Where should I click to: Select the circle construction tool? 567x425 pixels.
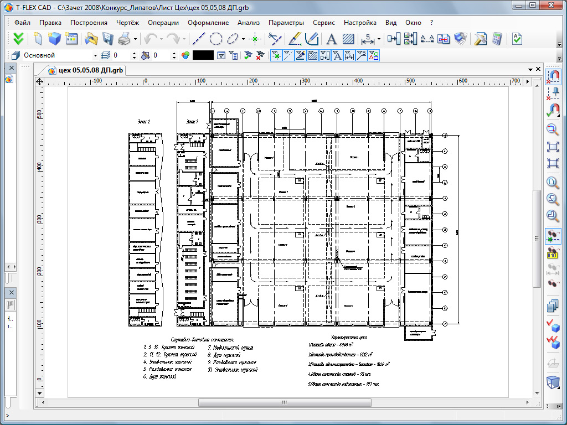(x=216, y=39)
